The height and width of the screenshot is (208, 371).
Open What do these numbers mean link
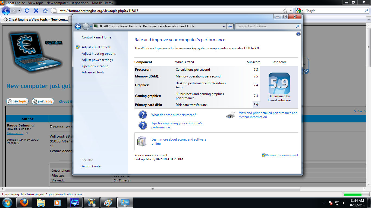pyautogui.click(x=174, y=115)
